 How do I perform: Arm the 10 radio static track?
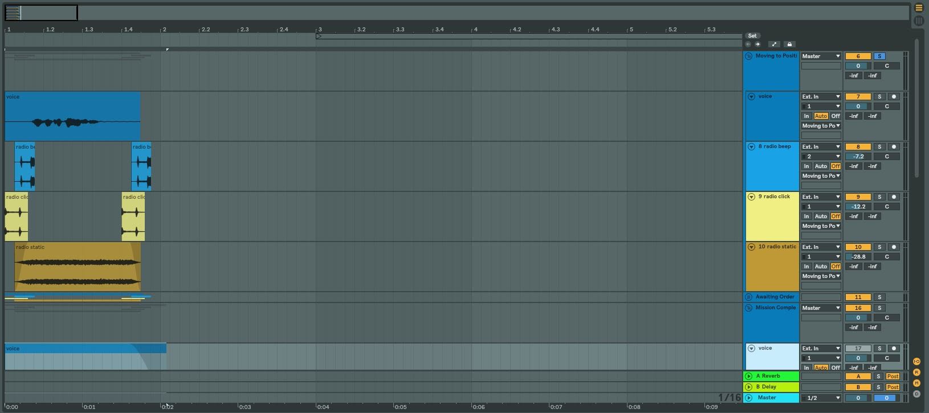894,247
